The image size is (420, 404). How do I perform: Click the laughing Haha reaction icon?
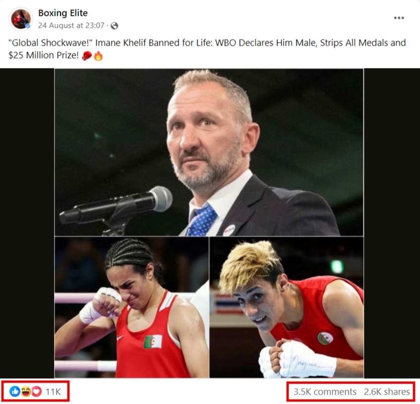tap(26, 392)
